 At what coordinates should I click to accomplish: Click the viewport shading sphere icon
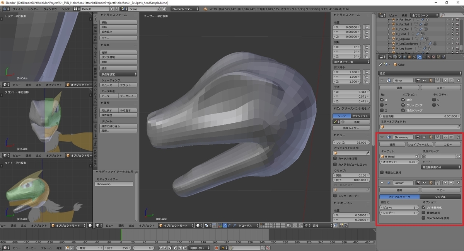point(198,225)
